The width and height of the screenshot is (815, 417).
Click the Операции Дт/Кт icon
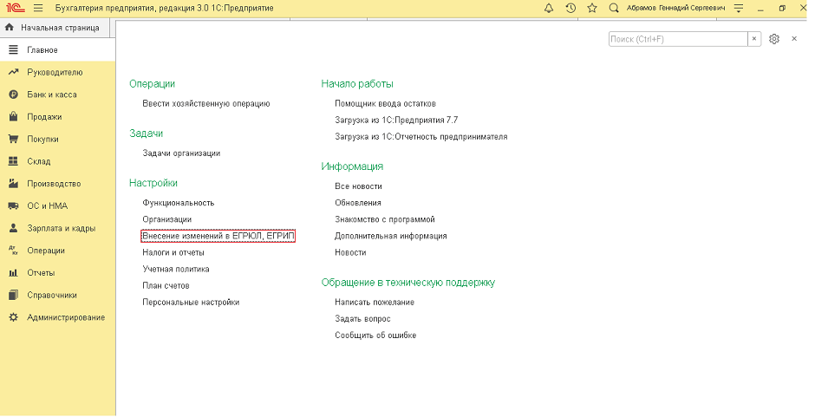tap(14, 251)
